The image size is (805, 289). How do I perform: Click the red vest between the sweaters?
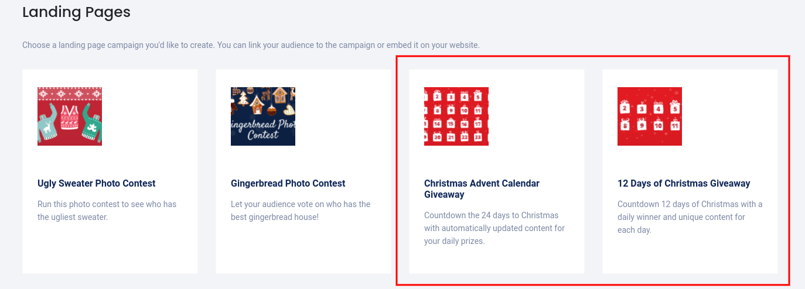(70, 117)
